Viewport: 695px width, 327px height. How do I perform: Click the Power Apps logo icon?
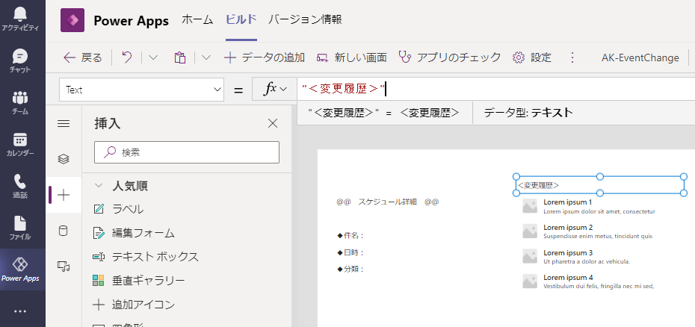pyautogui.click(x=72, y=20)
